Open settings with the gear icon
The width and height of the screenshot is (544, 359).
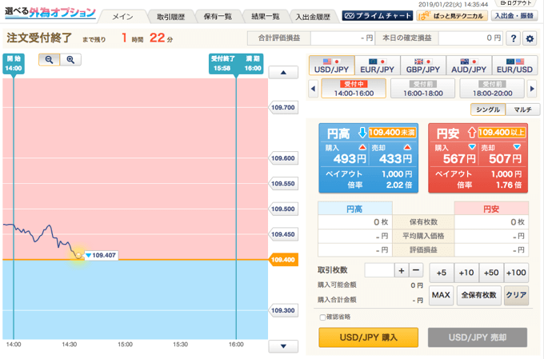tap(530, 38)
